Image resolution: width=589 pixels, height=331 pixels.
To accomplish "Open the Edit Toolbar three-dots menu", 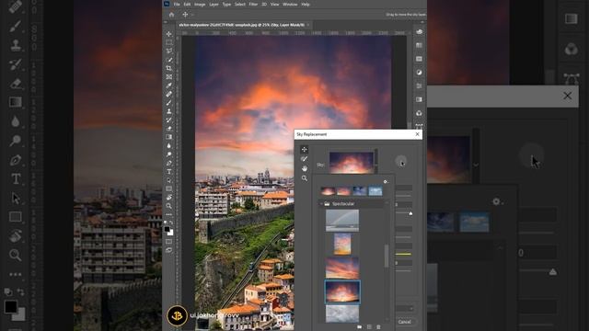I will coord(169,214).
